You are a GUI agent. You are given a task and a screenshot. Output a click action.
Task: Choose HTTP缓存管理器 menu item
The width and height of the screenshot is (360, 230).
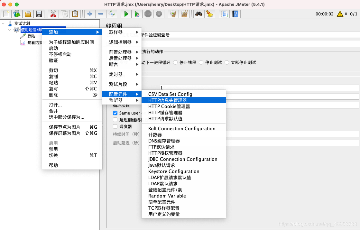pyautogui.click(x=184, y=113)
